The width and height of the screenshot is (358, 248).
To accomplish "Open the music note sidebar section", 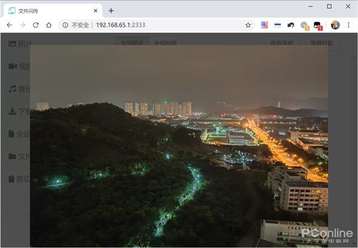I will [13, 88].
